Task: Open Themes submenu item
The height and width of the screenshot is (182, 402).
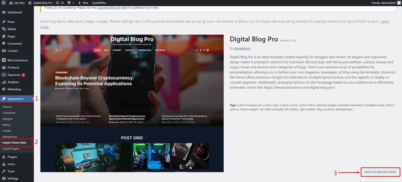Action: (7, 107)
